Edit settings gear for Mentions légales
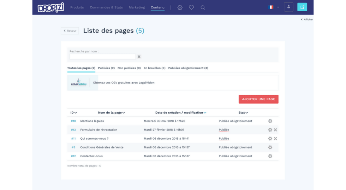Screen dimensions: 346x190 270,121
